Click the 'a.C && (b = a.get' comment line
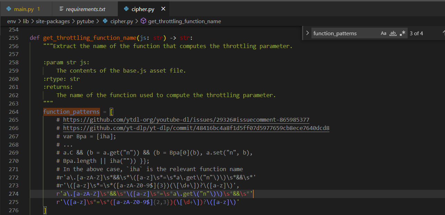Screen dimensions: 445x215 point(155,153)
